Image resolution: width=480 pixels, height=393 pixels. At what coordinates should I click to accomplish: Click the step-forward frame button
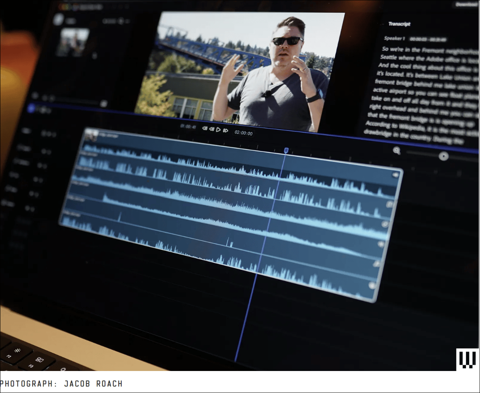pyautogui.click(x=226, y=130)
